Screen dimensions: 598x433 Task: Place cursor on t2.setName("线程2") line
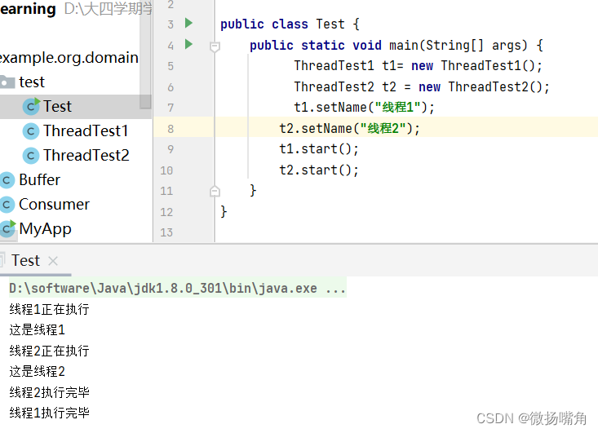tap(349, 129)
